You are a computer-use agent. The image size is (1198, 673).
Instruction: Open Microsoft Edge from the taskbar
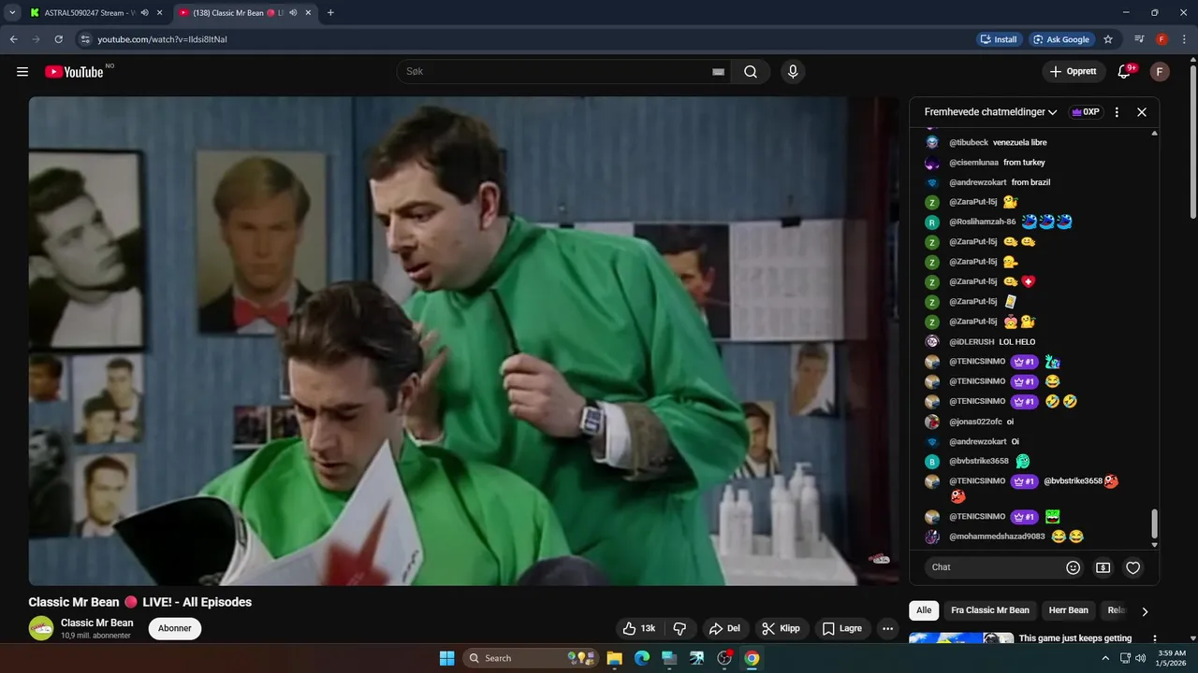point(642,658)
